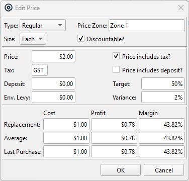Click the Replacement margin field
189x181 pixels.
tap(162, 124)
